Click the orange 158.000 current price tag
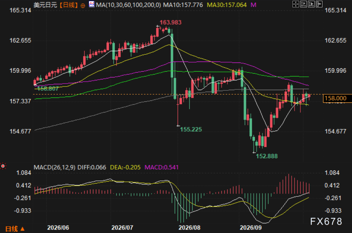The image size is (352, 233). [x=337, y=98]
